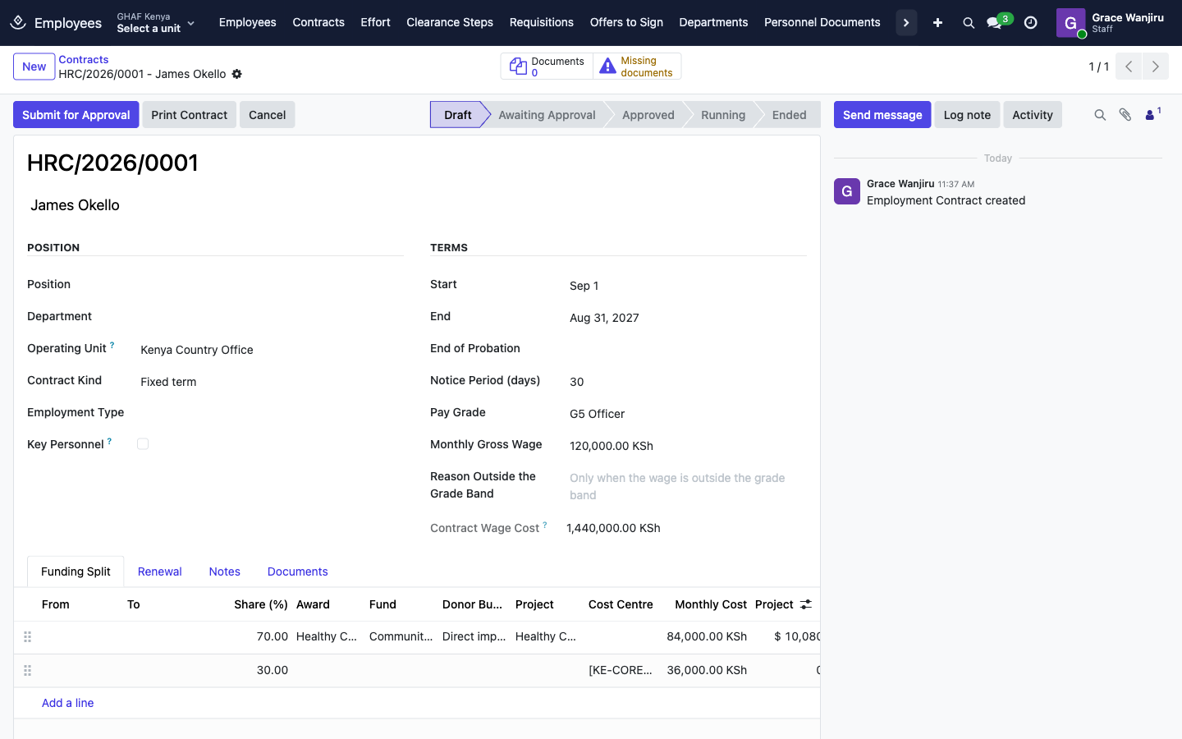Viewport: 1182px width, 739px height.
Task: Go to the previous record arrow
Action: (x=1129, y=67)
